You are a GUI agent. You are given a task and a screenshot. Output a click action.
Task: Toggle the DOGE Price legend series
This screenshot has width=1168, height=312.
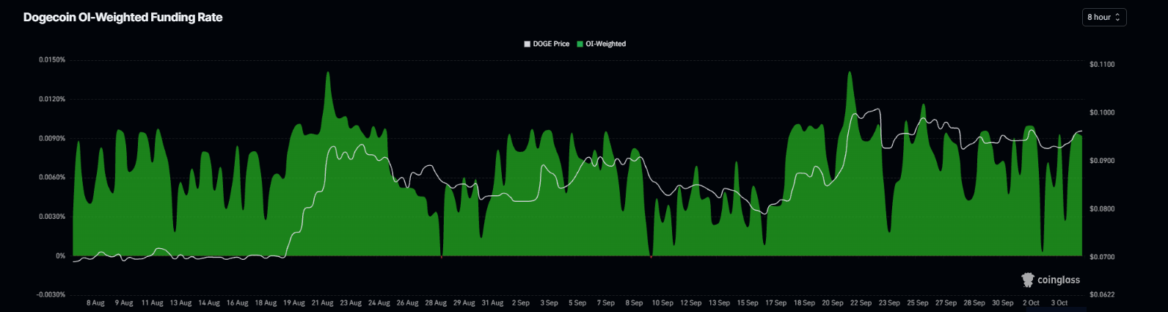[547, 44]
